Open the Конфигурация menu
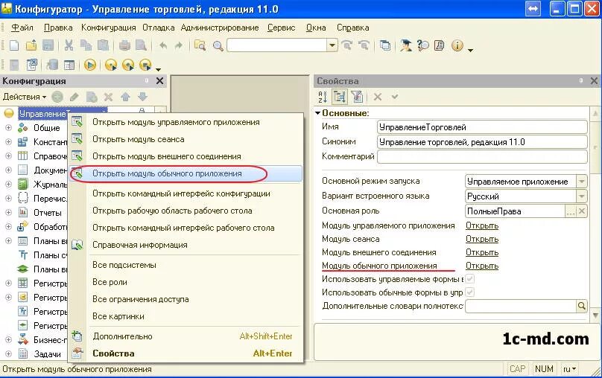The width and height of the screenshot is (602, 378). tap(108, 28)
